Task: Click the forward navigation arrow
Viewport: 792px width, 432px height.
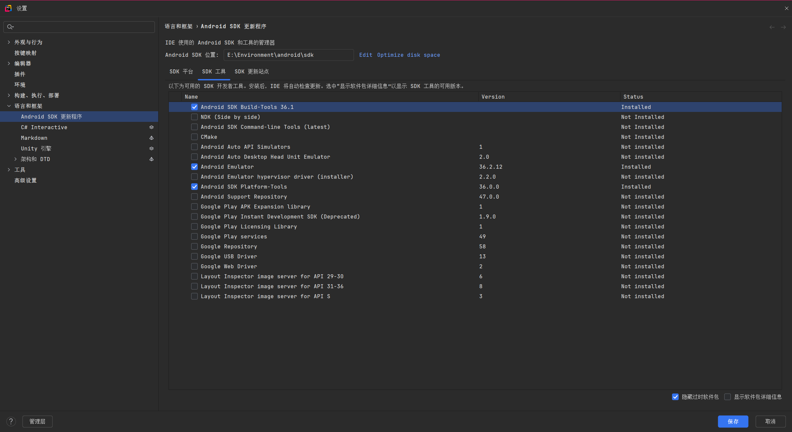Action: pos(783,27)
